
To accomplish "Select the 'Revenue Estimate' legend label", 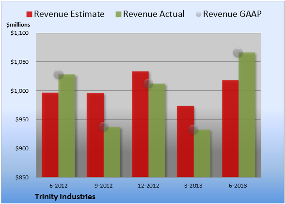I will click(x=69, y=14).
